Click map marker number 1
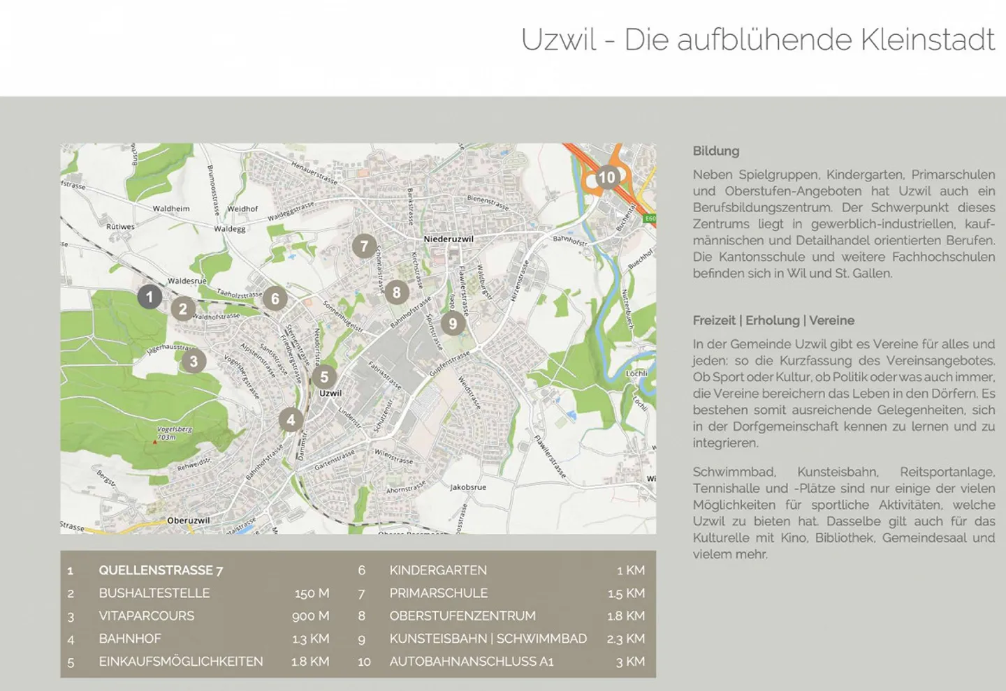The width and height of the screenshot is (1006, 691). click(150, 297)
